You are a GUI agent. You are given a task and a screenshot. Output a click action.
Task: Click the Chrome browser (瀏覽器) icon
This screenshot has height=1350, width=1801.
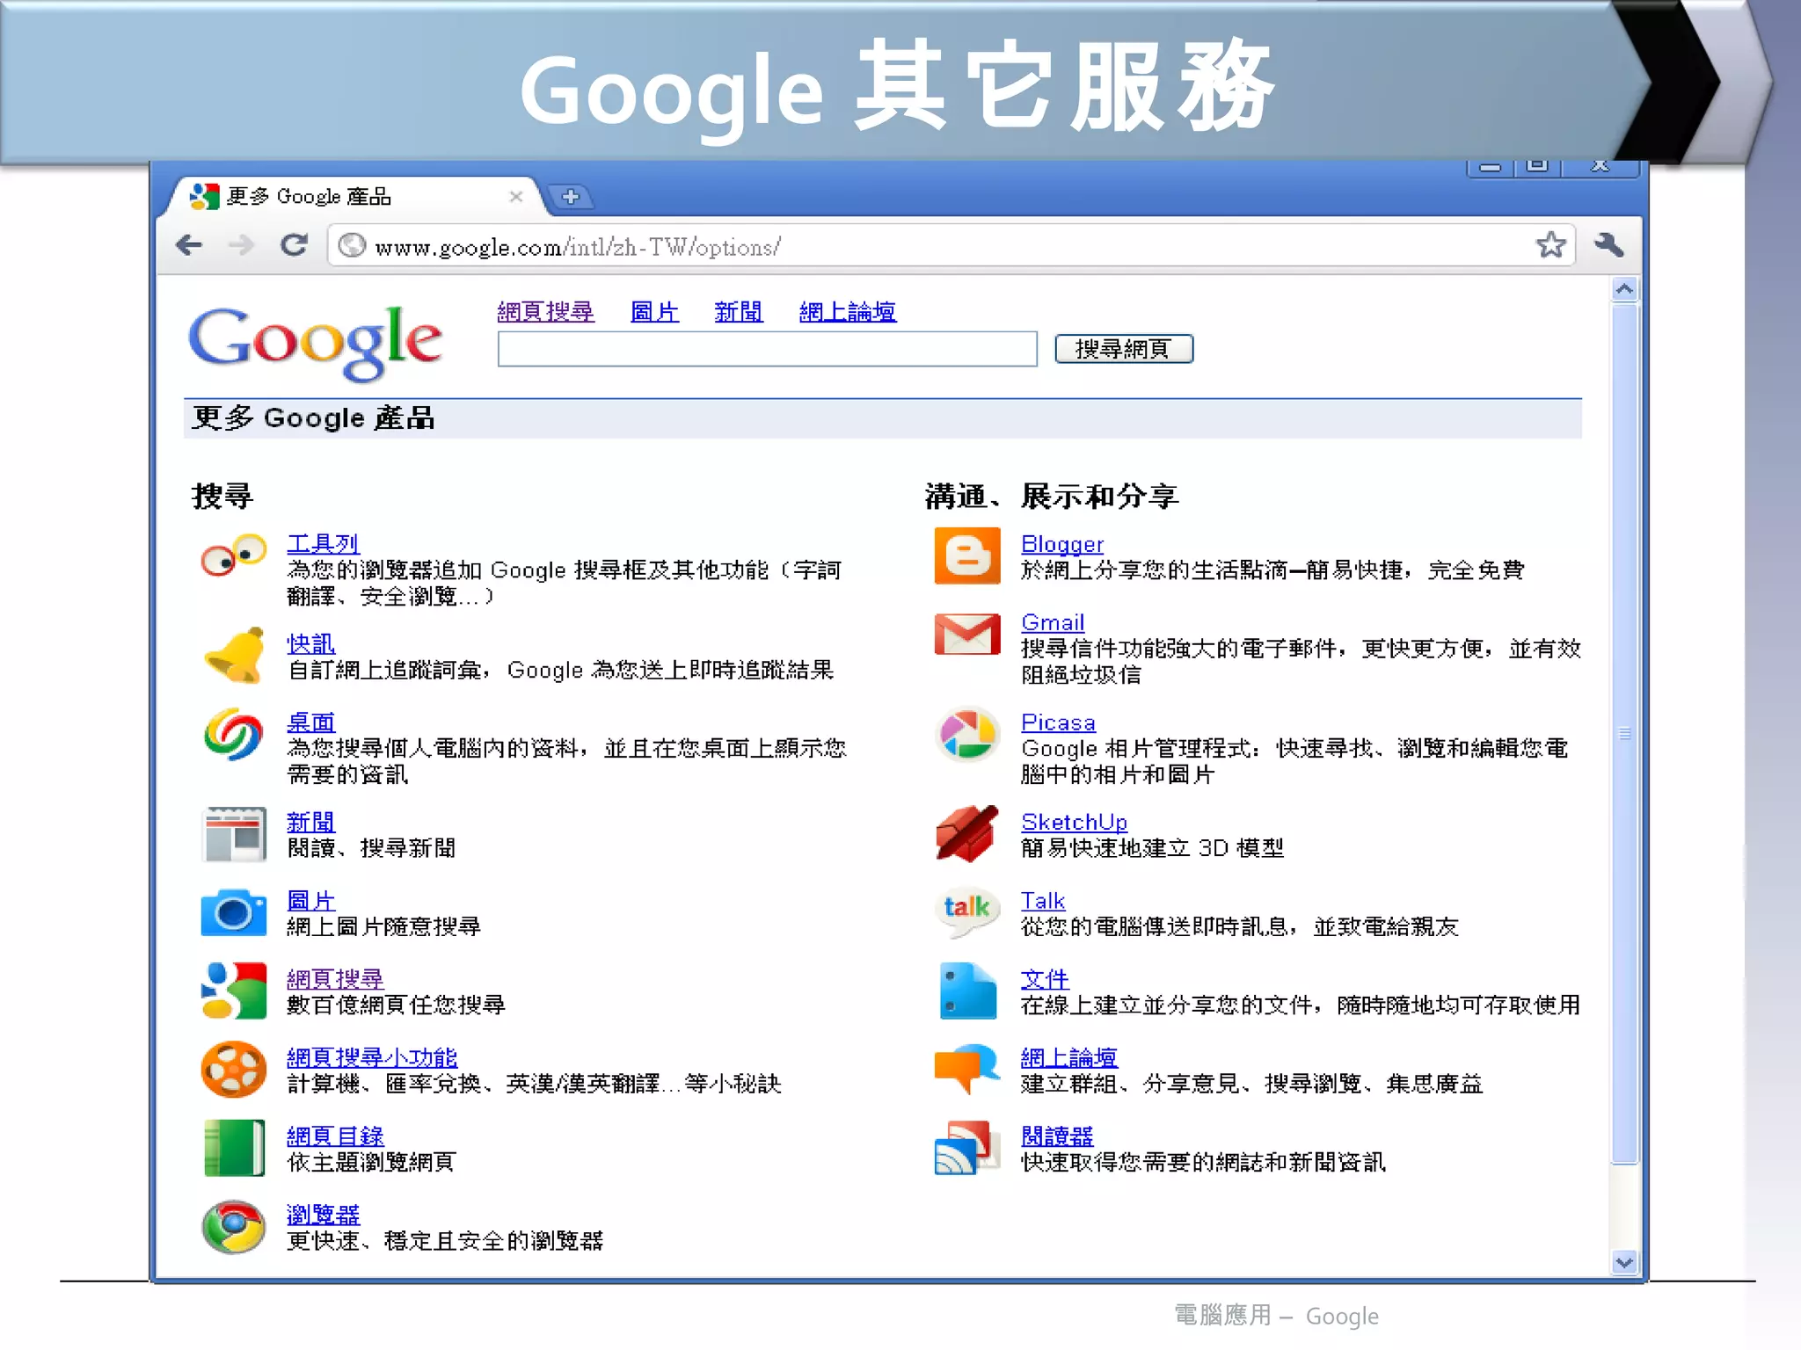tap(233, 1227)
